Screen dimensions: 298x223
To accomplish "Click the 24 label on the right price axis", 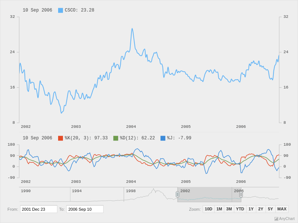I will [x=286, y=52].
